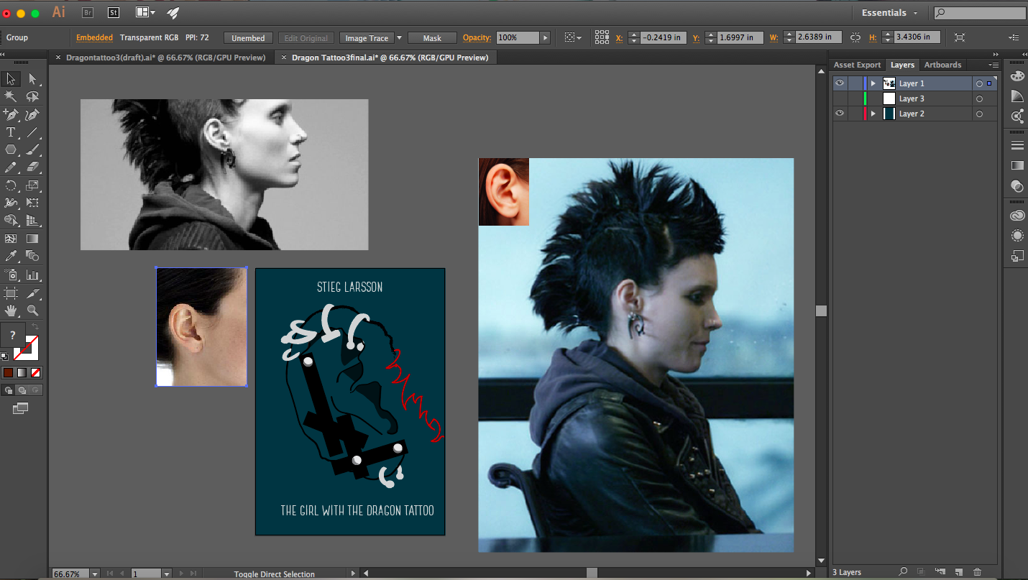Pick the Pencil tool

[11, 167]
